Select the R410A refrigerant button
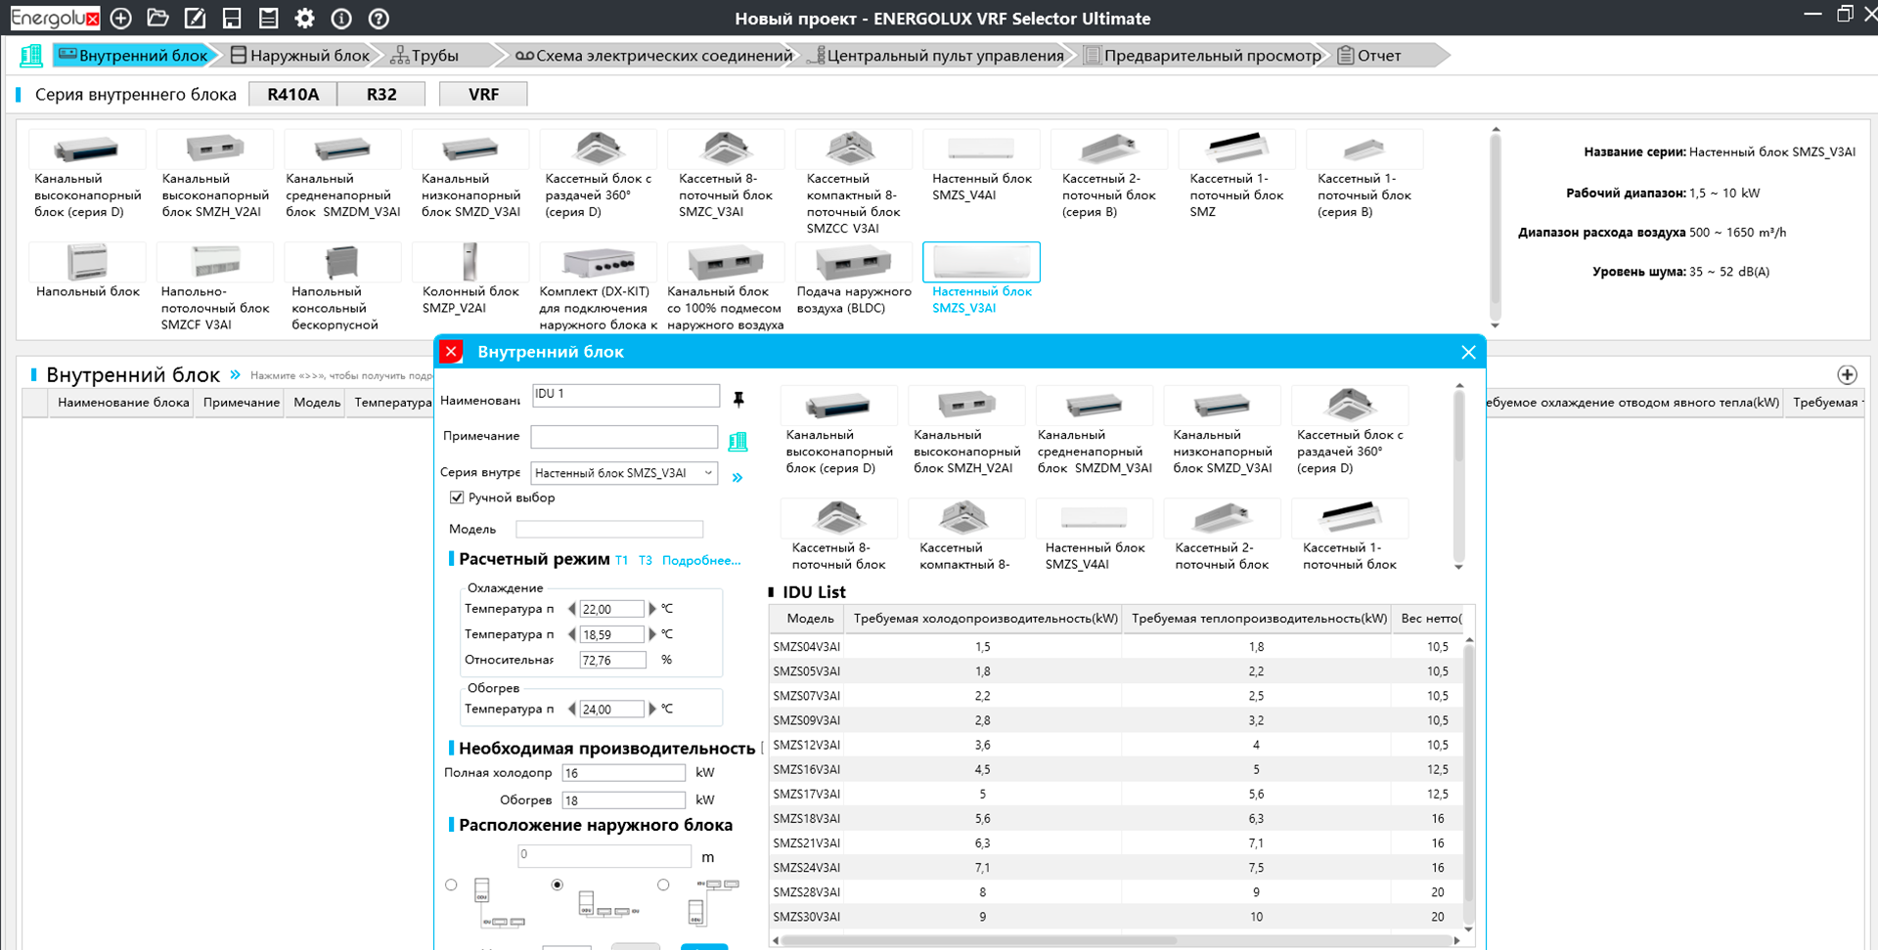Viewport: 1878px width, 950px height. (292, 94)
